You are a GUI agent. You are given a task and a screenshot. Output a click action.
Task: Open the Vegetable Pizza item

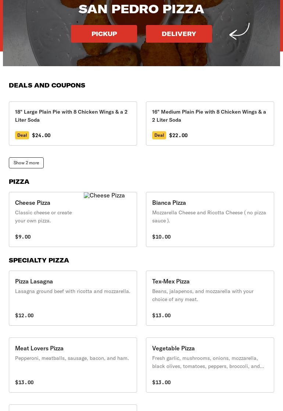click(x=173, y=348)
